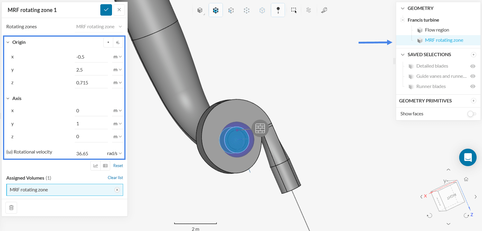
Task: Open the Rotating zones dropdown
Action: tap(99, 27)
